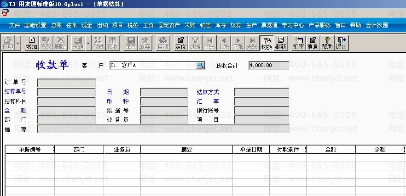Click the 余额 column header
The width and height of the screenshot is (406, 196).
coord(380,149)
